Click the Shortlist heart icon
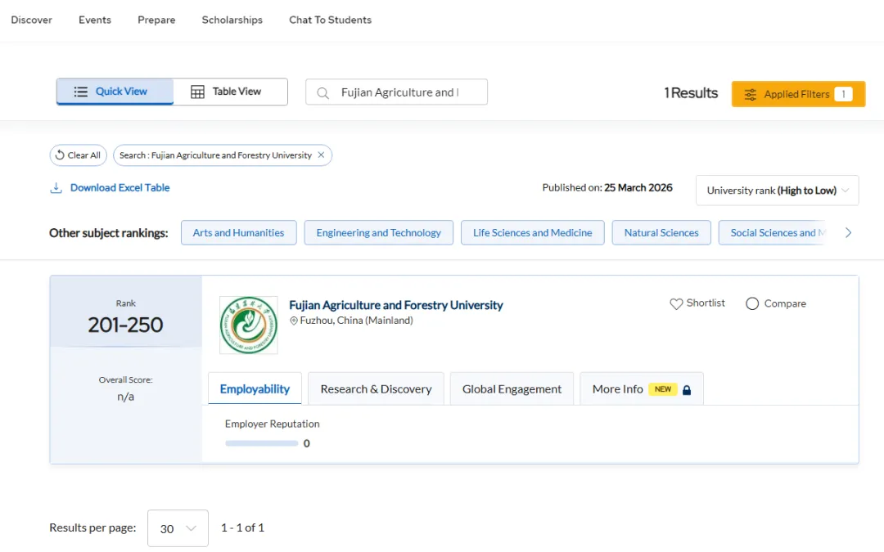This screenshot has width=884, height=552. (x=676, y=303)
